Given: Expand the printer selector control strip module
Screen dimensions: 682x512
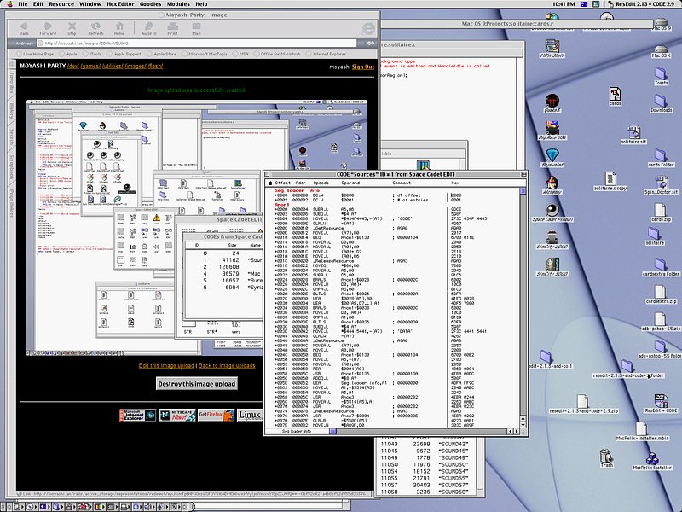Looking at the screenshot, I should click(x=124, y=507).
